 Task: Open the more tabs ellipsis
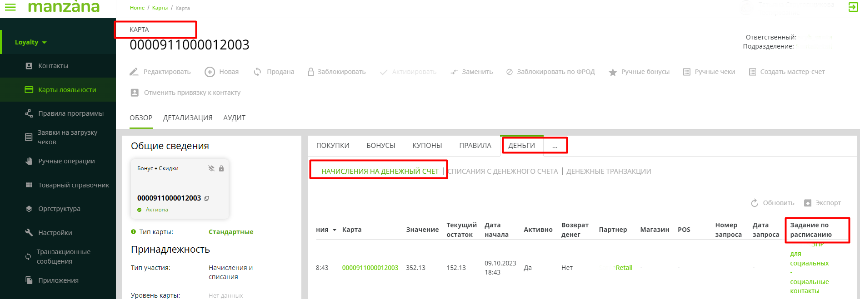(555, 146)
